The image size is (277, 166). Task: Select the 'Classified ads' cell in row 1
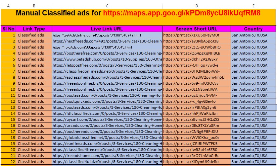(x=34, y=35)
